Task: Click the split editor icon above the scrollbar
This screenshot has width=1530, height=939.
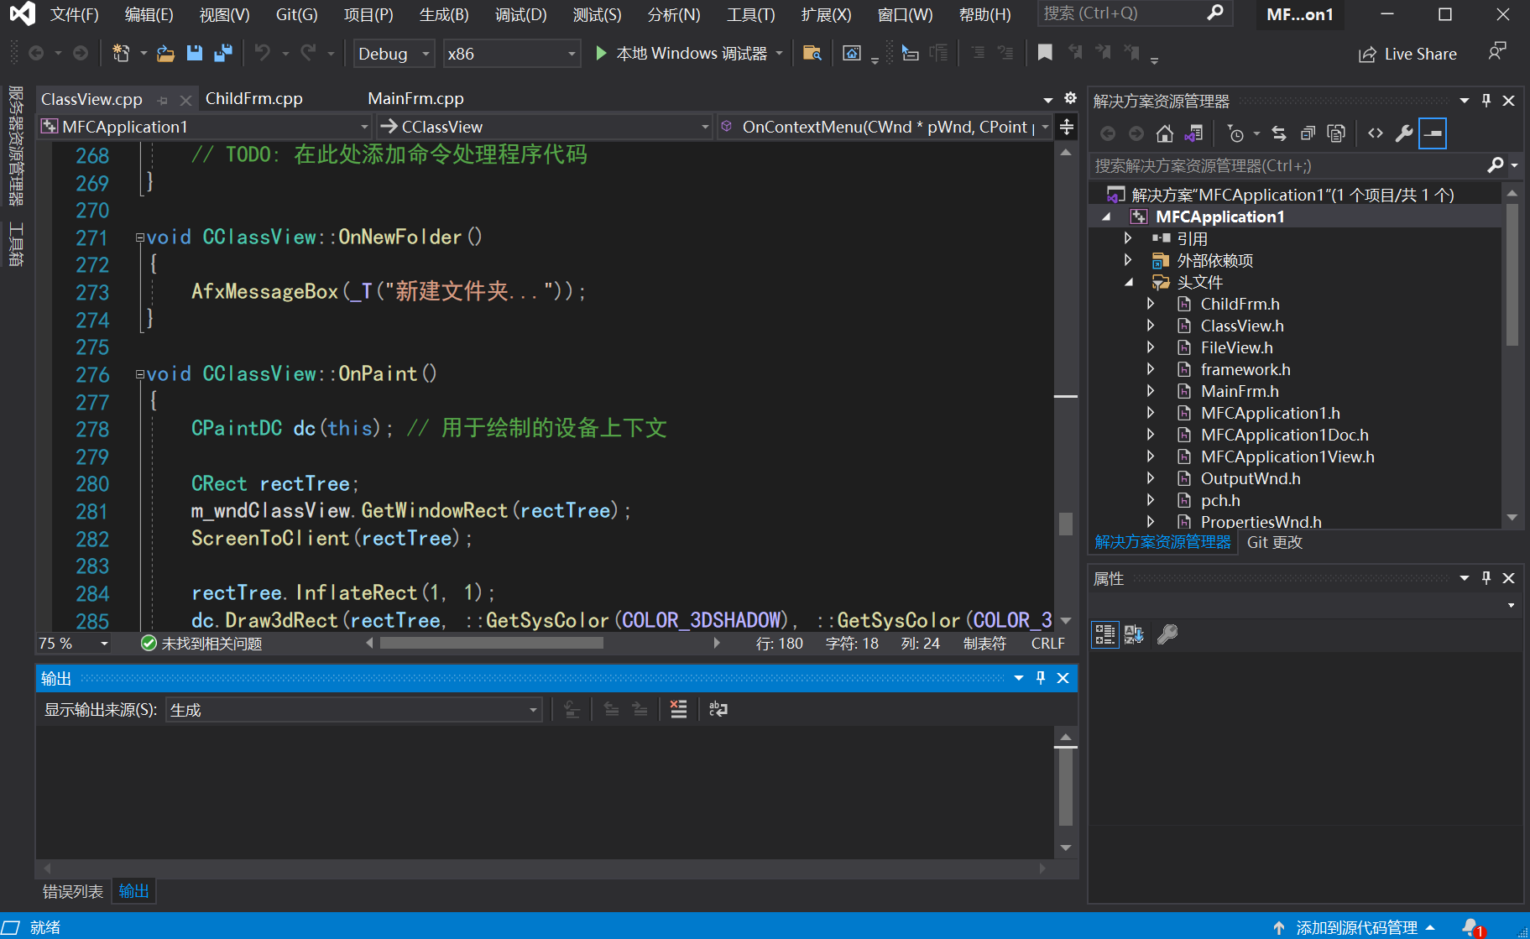Action: click(x=1067, y=127)
